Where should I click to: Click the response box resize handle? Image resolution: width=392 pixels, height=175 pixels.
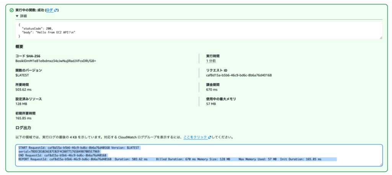pos(381,37)
